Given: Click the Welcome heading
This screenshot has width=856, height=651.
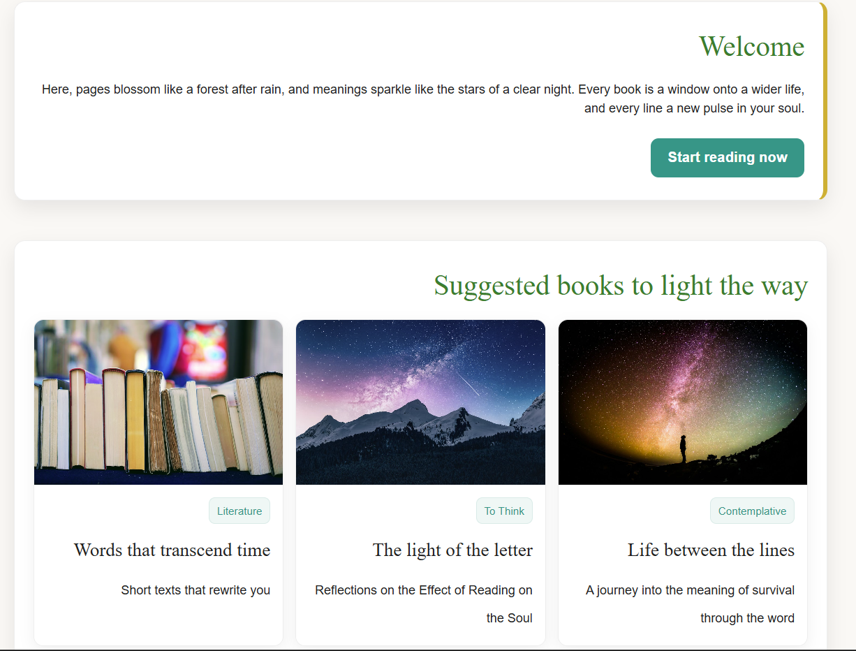Looking at the screenshot, I should pyautogui.click(x=751, y=47).
